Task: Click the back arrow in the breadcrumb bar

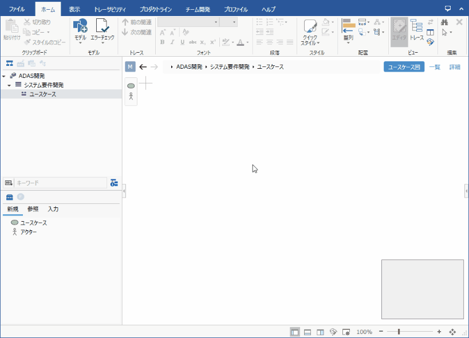Action: point(143,67)
